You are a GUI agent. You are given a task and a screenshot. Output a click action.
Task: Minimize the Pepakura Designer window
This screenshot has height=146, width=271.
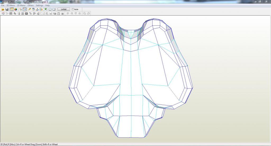pyautogui.click(x=256, y=2)
